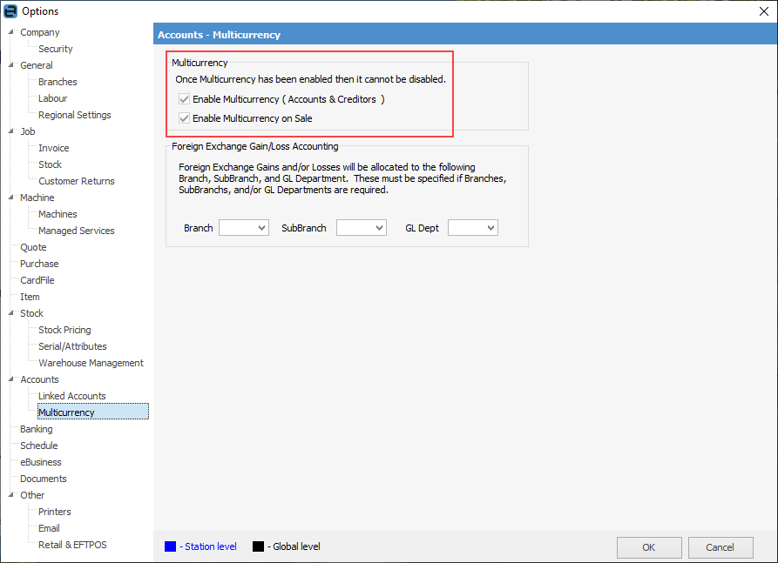Toggle Enable Multicurrency on Sale checkbox
Screen dimensions: 778x563
(184, 118)
